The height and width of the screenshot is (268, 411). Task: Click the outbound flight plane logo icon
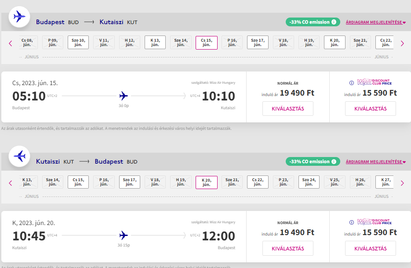19,17
